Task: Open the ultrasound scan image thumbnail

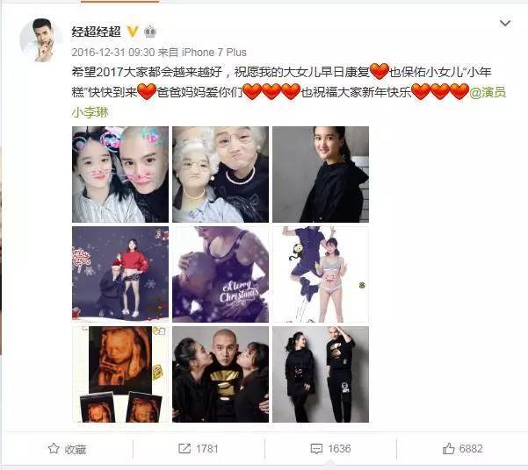Action: pyautogui.click(x=120, y=374)
